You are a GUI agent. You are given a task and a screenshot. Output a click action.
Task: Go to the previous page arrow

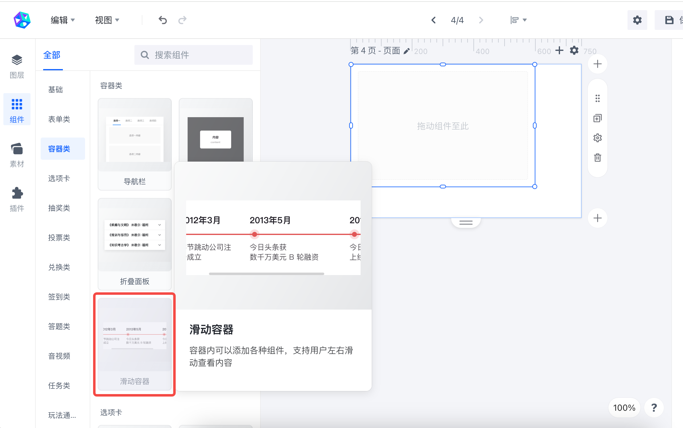(434, 20)
